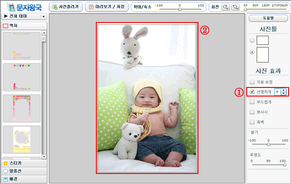
Task: Click the 사진올리기 photo upload button
Action: 66,7
